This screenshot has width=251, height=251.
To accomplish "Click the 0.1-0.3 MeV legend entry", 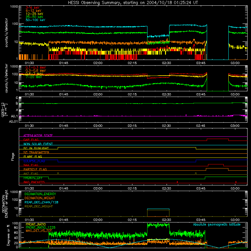I will [36, 67].
